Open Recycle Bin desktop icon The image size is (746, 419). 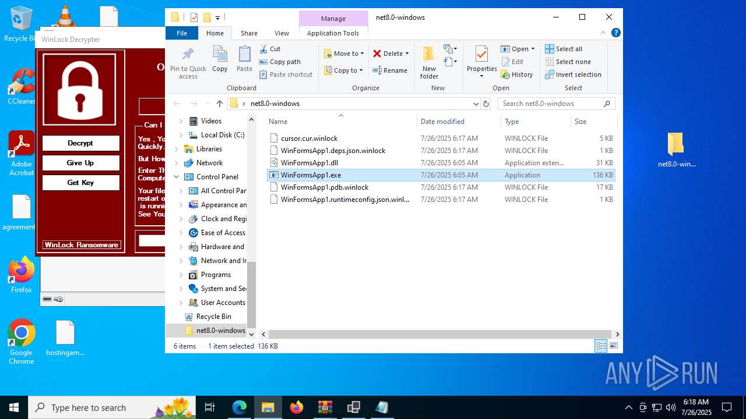[x=21, y=24]
